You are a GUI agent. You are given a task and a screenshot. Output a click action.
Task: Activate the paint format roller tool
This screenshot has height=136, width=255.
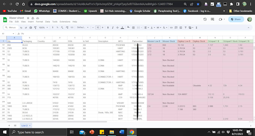point(35,28)
